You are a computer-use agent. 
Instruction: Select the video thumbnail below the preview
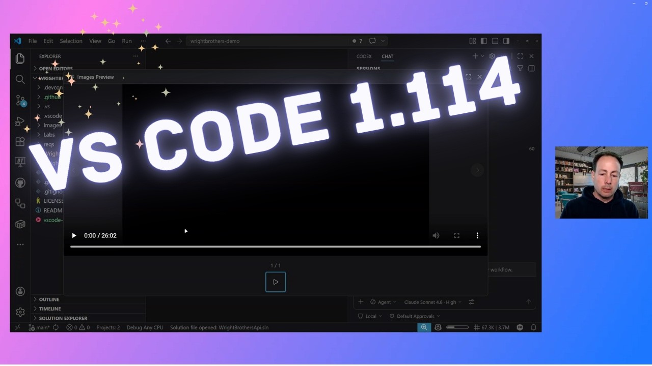pyautogui.click(x=276, y=282)
